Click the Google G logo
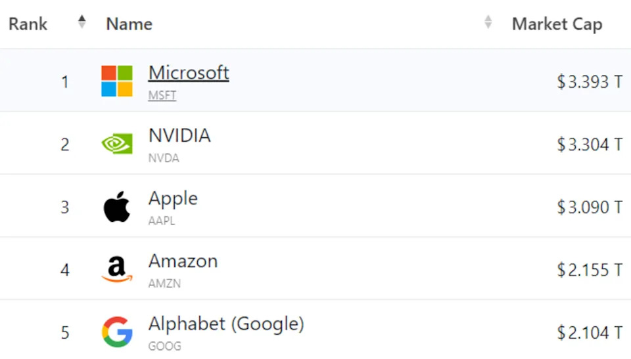Image resolution: width=631 pixels, height=359 pixels. point(117,331)
